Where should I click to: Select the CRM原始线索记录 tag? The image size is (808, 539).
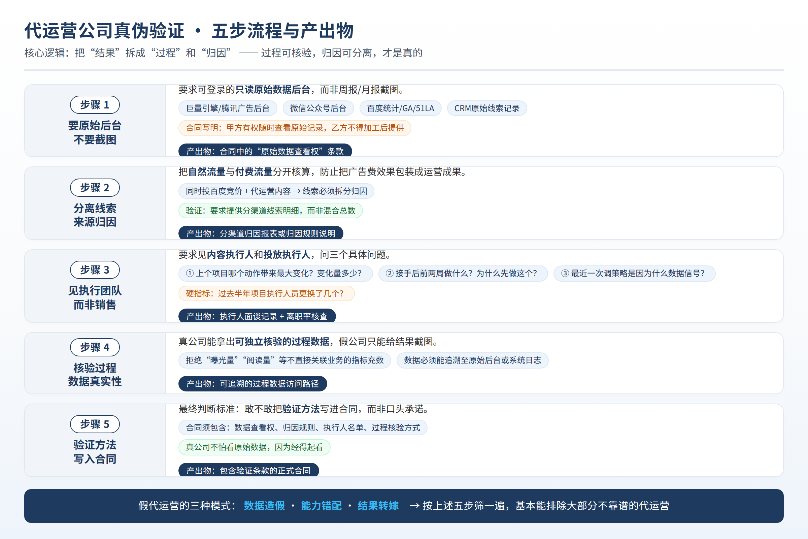487,108
